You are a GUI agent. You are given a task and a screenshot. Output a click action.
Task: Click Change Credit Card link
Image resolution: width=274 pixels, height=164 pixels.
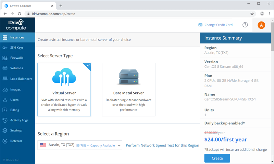click(x=219, y=25)
